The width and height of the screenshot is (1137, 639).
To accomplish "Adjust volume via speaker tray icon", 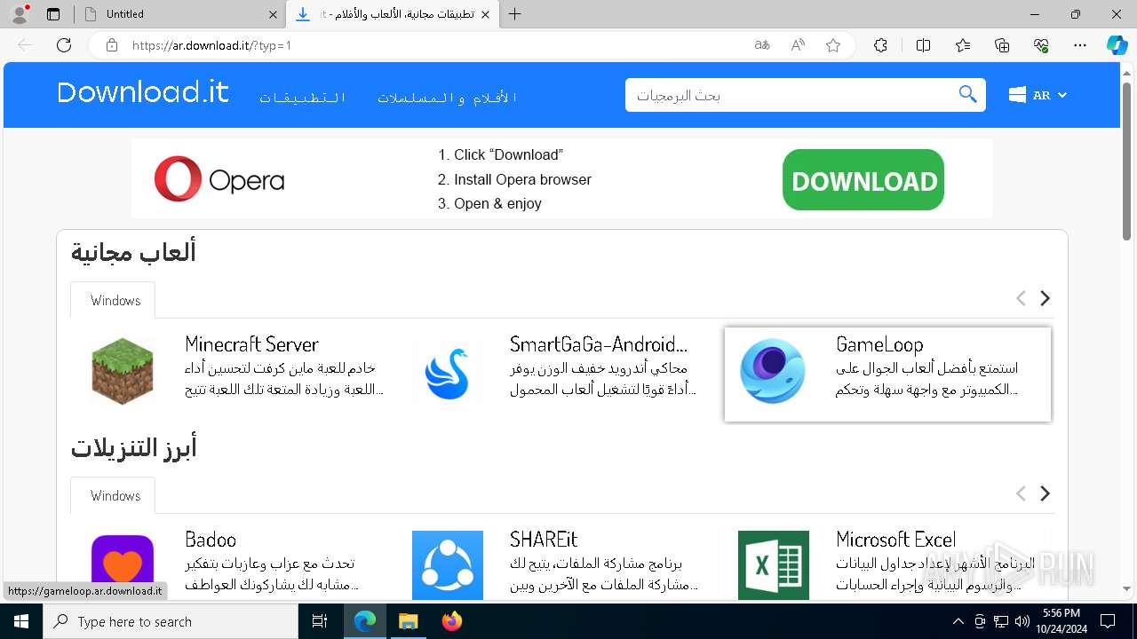I will click(x=1022, y=621).
